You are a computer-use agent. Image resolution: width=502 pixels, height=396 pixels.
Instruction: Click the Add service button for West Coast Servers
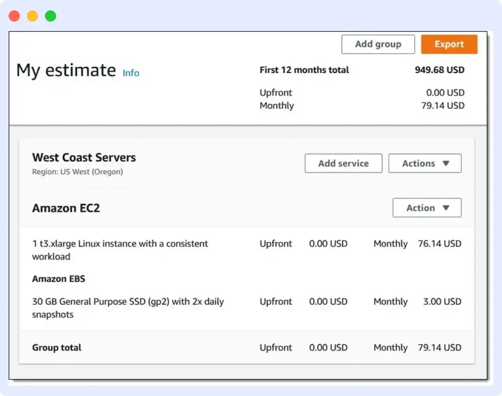pyautogui.click(x=343, y=163)
